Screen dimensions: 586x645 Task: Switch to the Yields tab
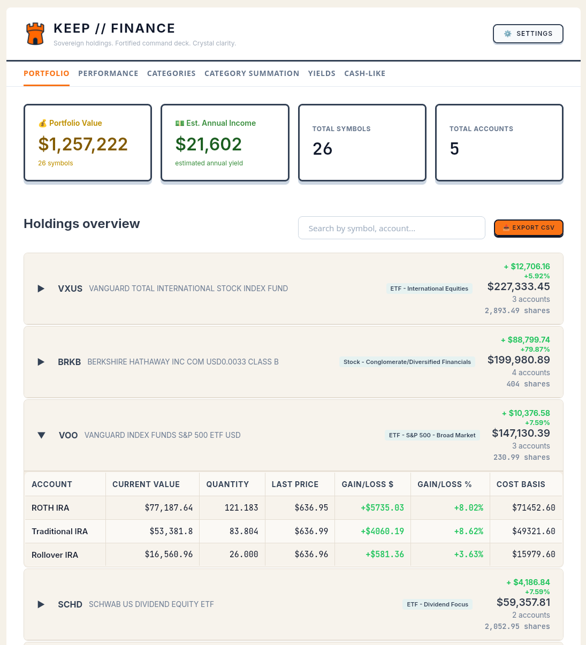click(x=322, y=73)
